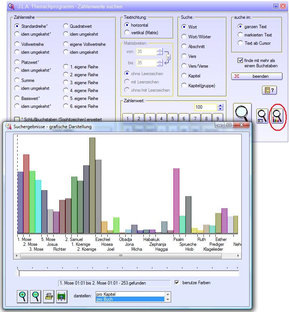Click the magnifier with list results icon
This screenshot has width=289, height=312.
[x=262, y=116]
